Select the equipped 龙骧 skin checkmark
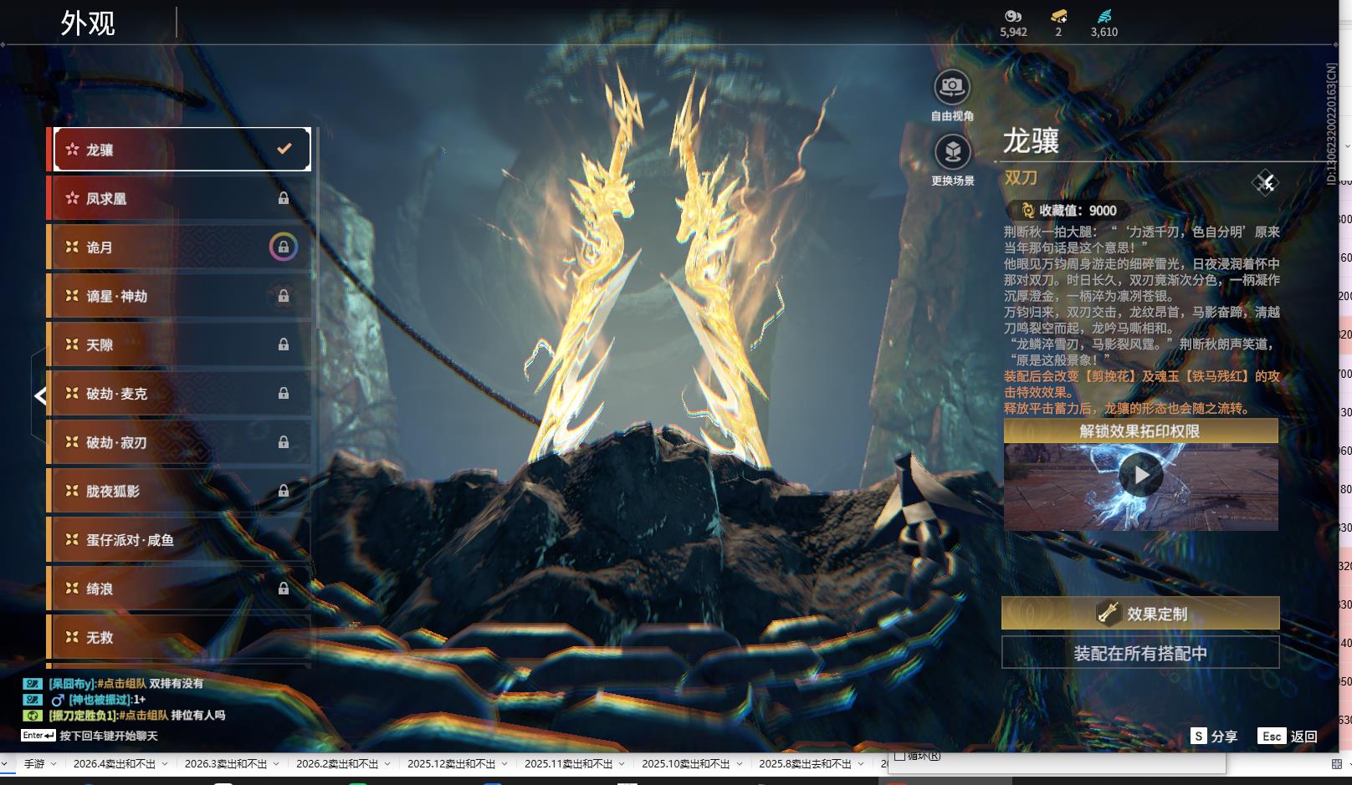Image resolution: width=1352 pixels, height=785 pixels. 284,149
